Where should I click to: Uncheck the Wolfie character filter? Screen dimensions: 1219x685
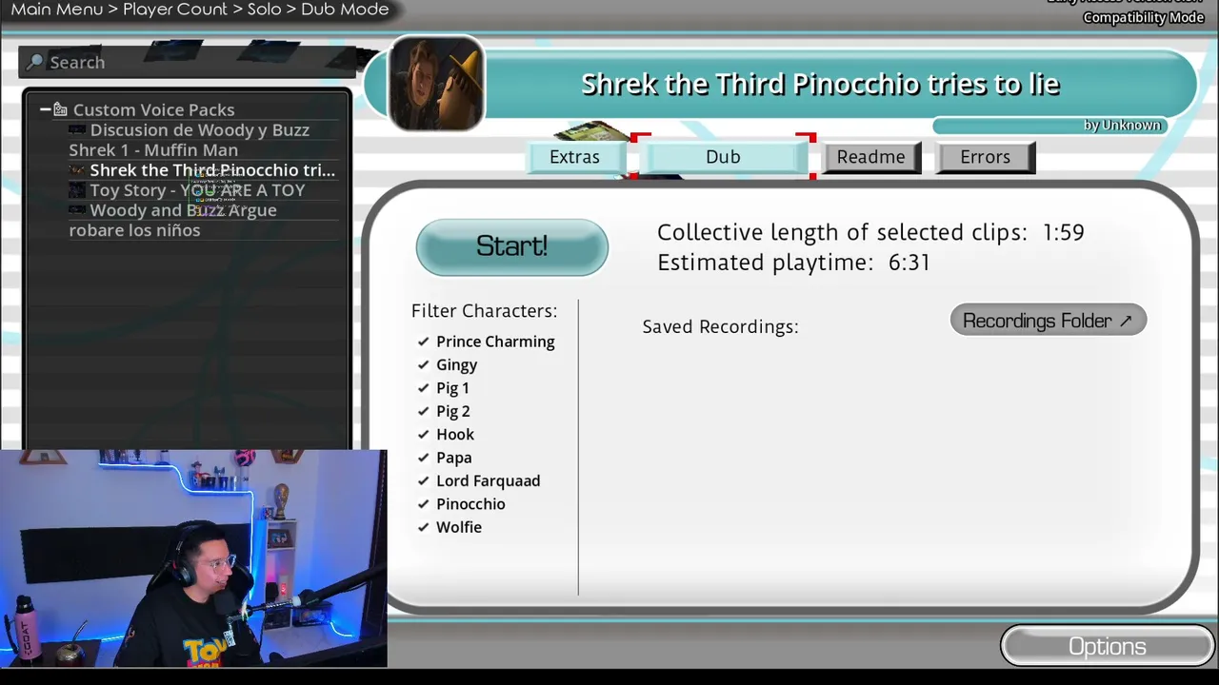[x=424, y=527]
